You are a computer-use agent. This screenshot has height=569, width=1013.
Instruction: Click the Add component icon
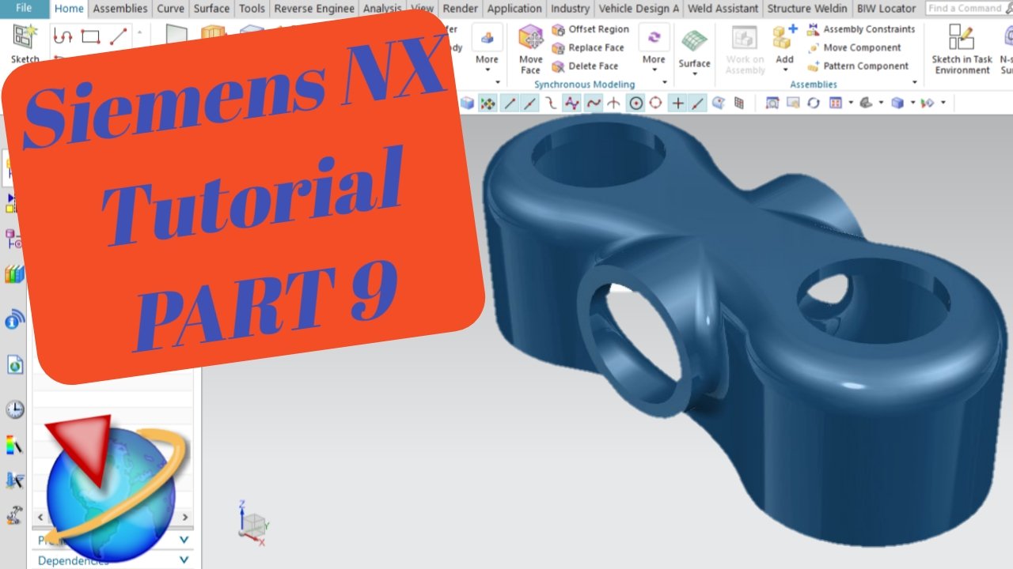(784, 38)
